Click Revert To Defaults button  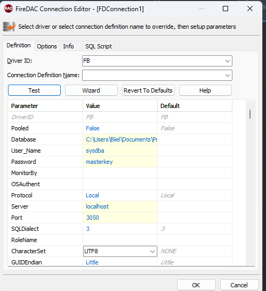148,90
